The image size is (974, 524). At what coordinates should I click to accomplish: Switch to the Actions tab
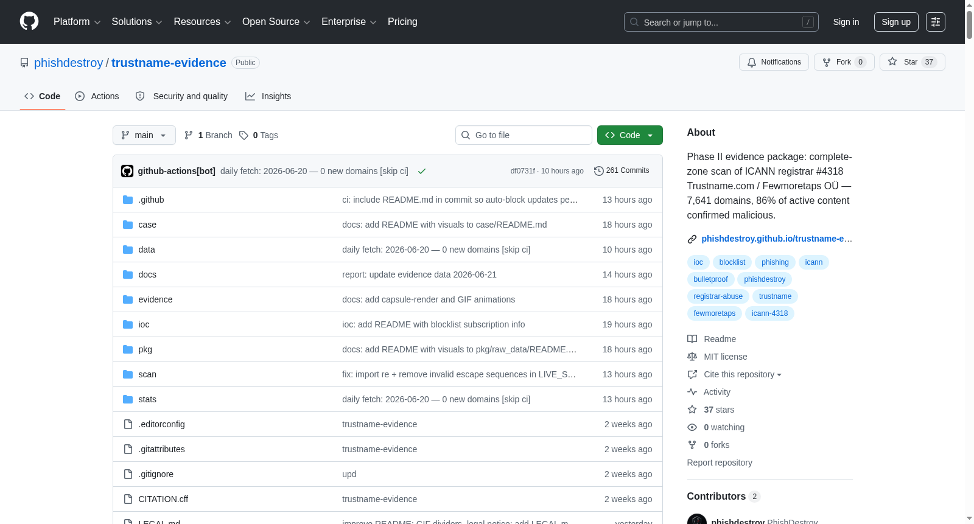pyautogui.click(x=97, y=96)
